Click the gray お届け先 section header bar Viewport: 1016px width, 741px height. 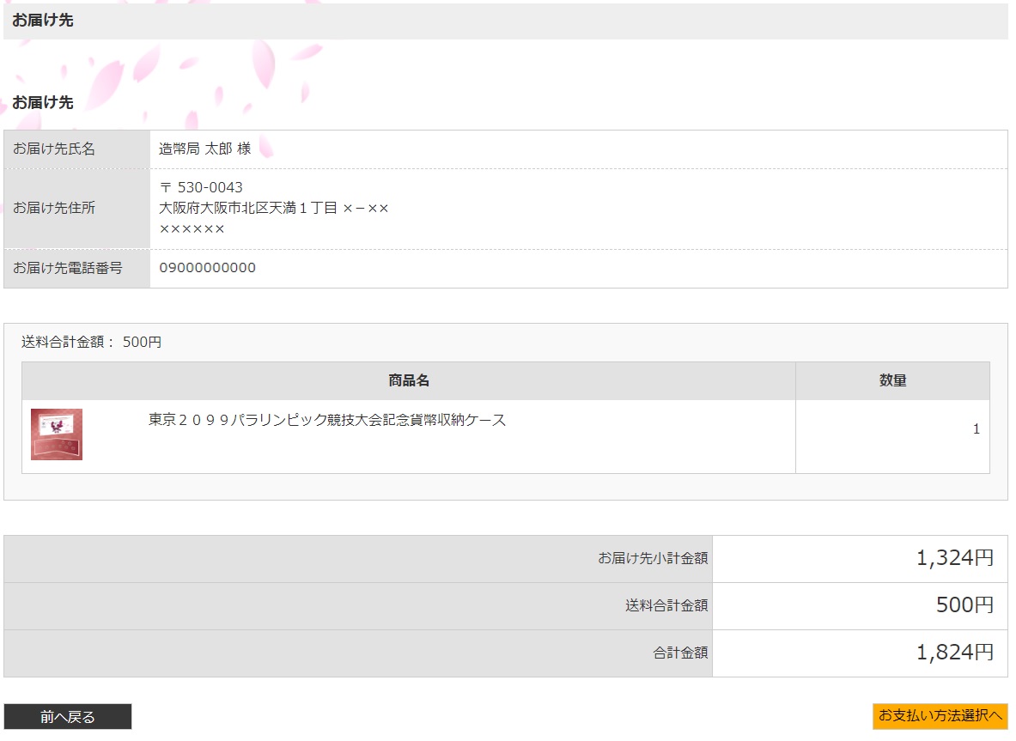505,21
